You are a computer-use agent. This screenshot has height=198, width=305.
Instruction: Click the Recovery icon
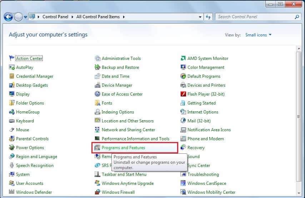click(183, 147)
